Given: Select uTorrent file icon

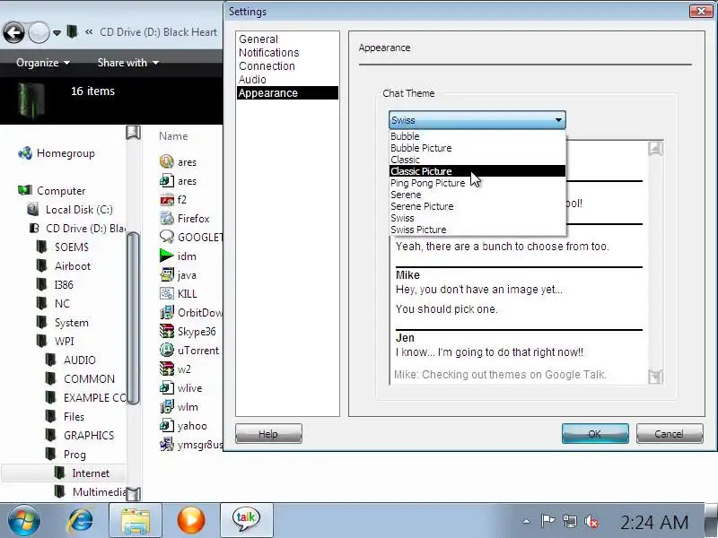Looking at the screenshot, I should pyautogui.click(x=167, y=350).
